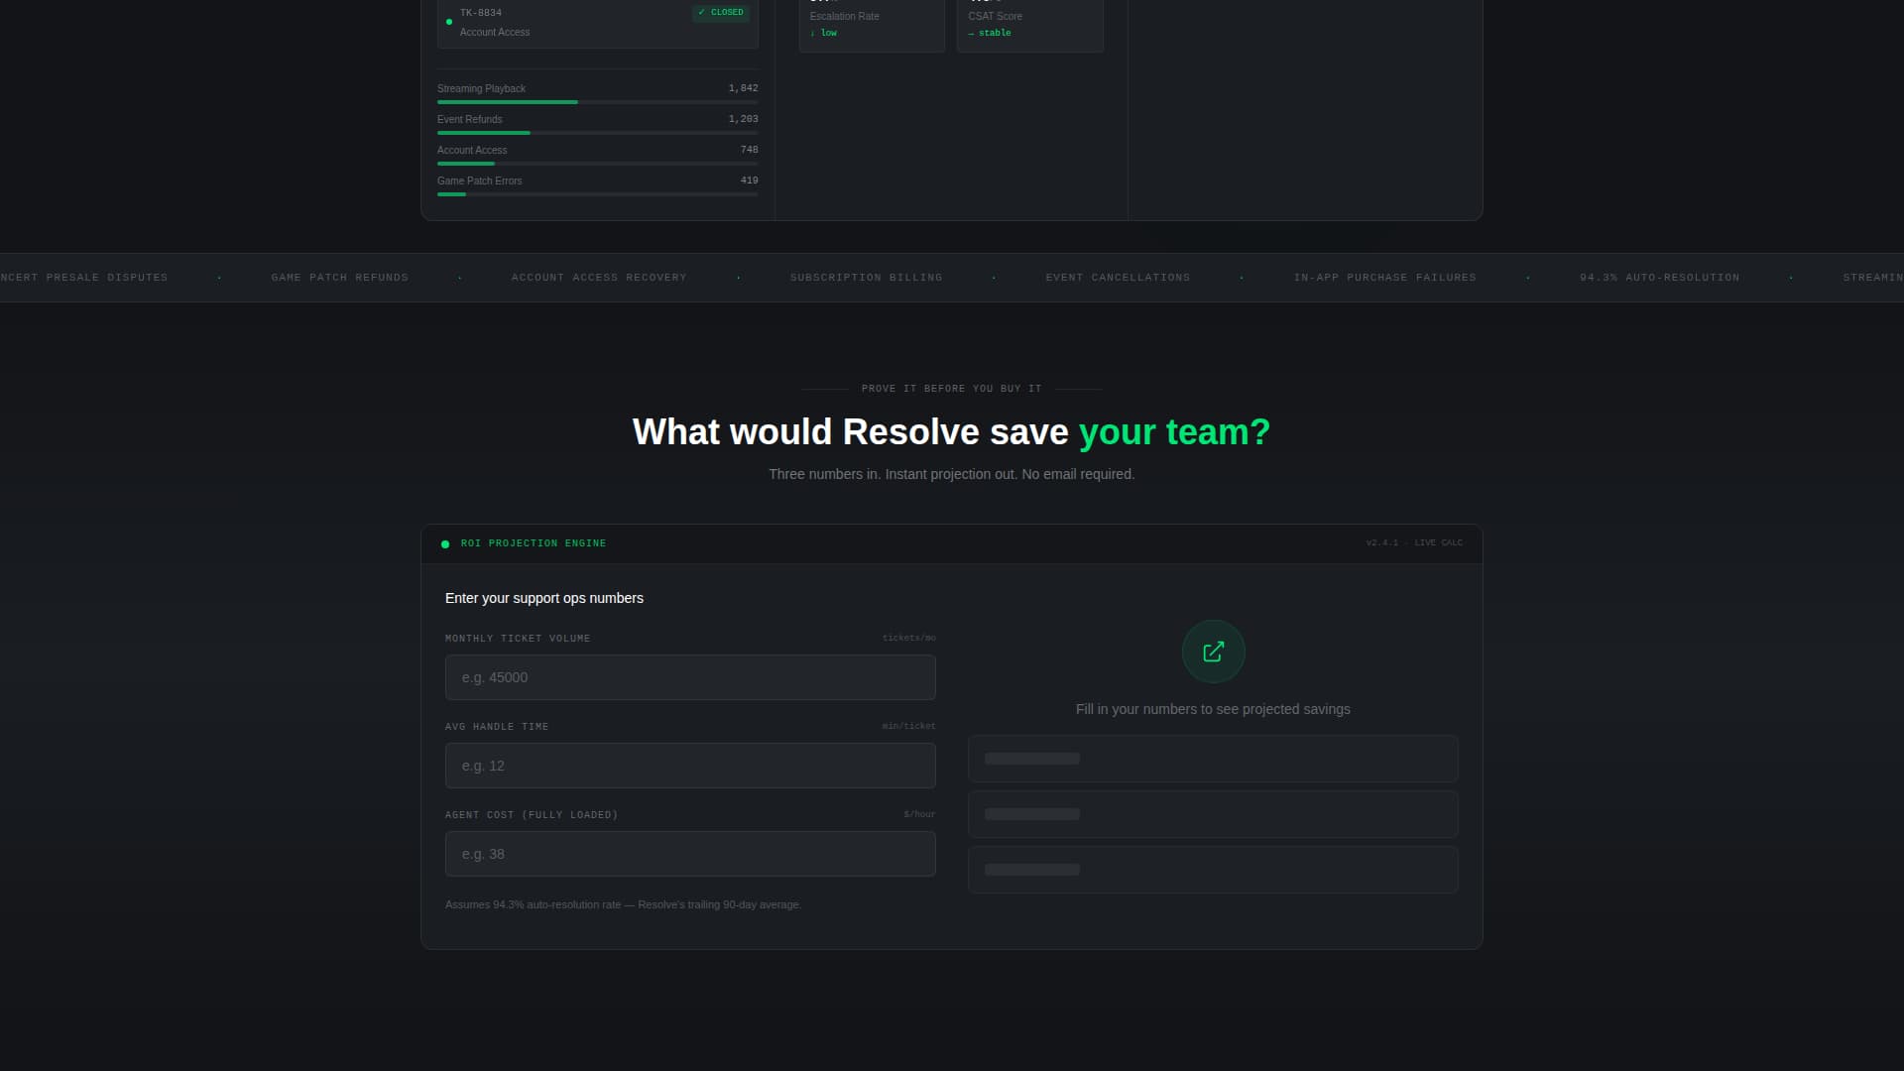Image resolution: width=1904 pixels, height=1071 pixels.
Task: Click the Game Patch Errors progress bar
Action: click(597, 194)
